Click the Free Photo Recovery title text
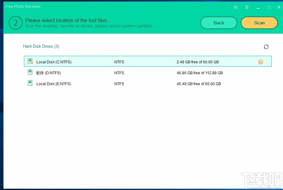This screenshot has width=283, height=190. [23, 7]
